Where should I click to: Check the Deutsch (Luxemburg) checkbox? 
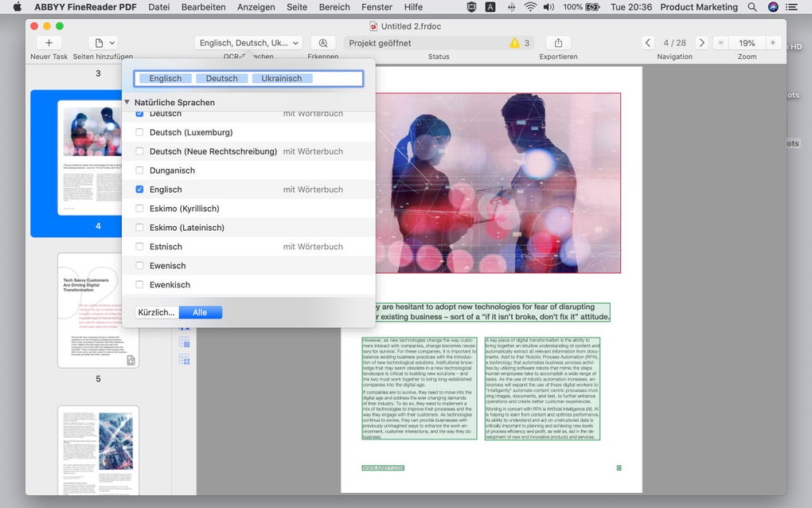click(x=140, y=132)
